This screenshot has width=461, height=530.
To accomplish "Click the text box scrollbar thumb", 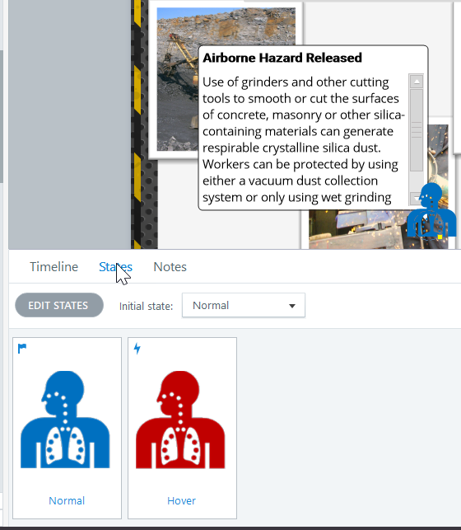I will click(417, 130).
